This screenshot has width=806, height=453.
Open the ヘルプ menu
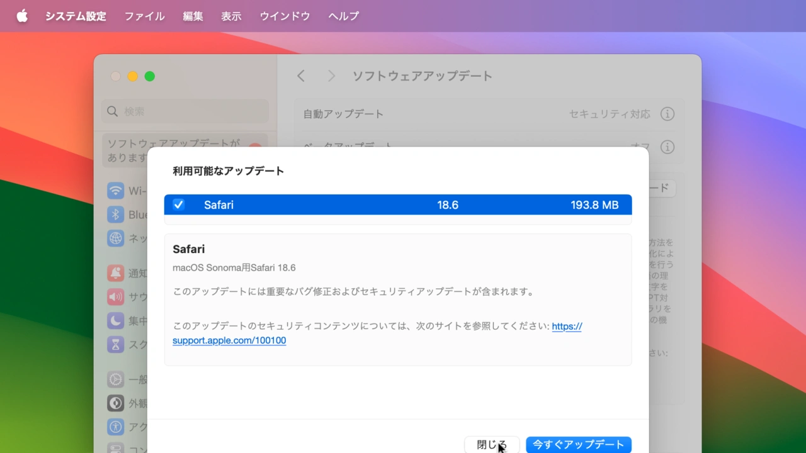(343, 16)
